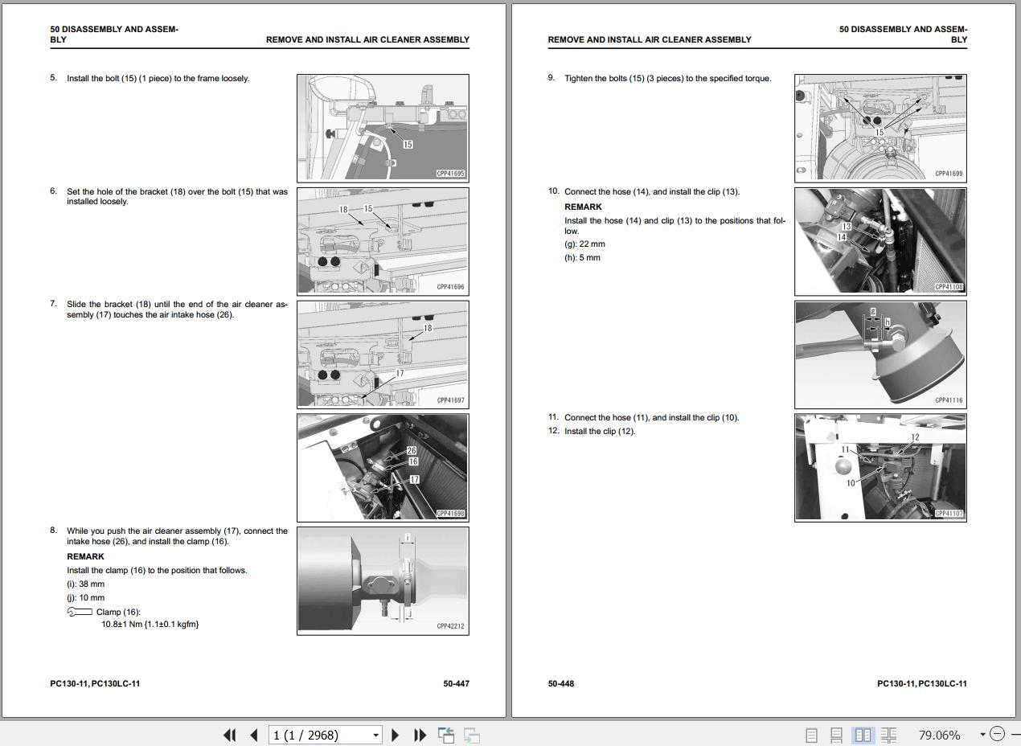Click the figure CPP41696 bracket illustration
This screenshot has width=1021, height=746.
coord(383,240)
